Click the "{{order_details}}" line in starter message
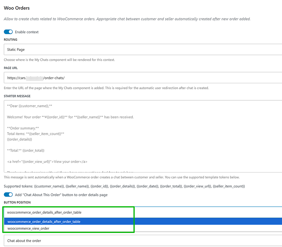The width and height of the screenshot is (282, 247). pyautogui.click(x=19, y=139)
